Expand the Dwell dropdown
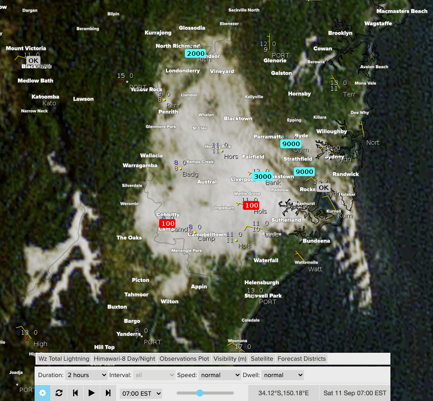 [282, 375]
